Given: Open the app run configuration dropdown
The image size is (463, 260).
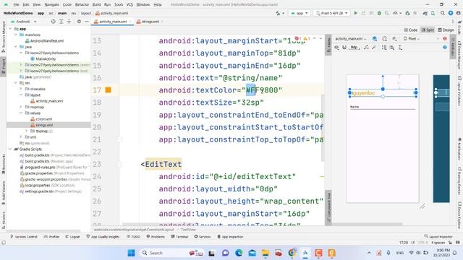Looking at the screenshot, I should [300, 13].
